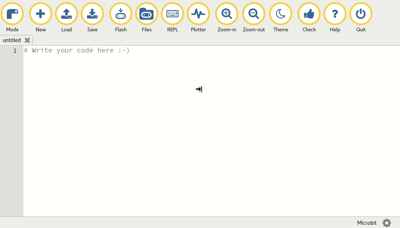Open settings with the gear icon
Viewport: 400px width, 228px height.
(387, 223)
